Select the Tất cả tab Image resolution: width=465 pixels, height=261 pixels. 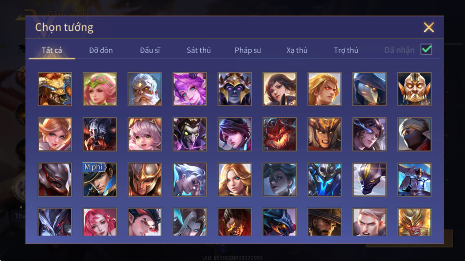pos(52,50)
